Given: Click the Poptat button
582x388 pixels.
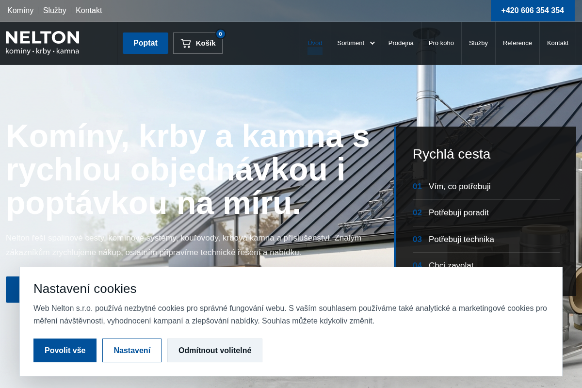Looking at the screenshot, I should (x=145, y=43).
